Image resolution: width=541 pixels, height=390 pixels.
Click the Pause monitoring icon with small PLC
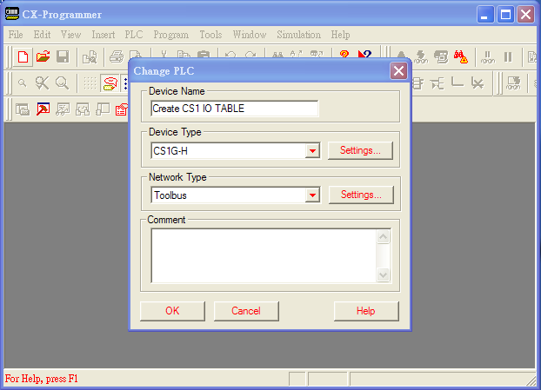click(488, 56)
